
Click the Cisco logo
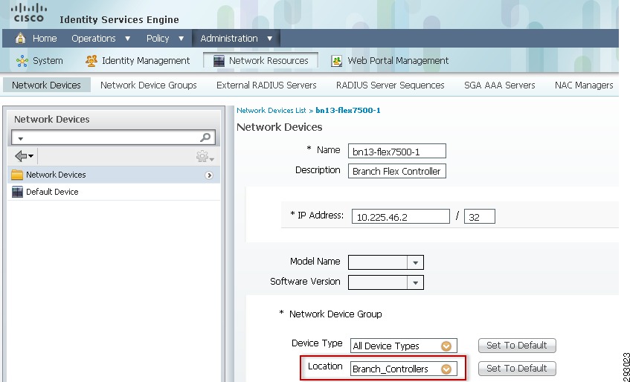tap(28, 13)
